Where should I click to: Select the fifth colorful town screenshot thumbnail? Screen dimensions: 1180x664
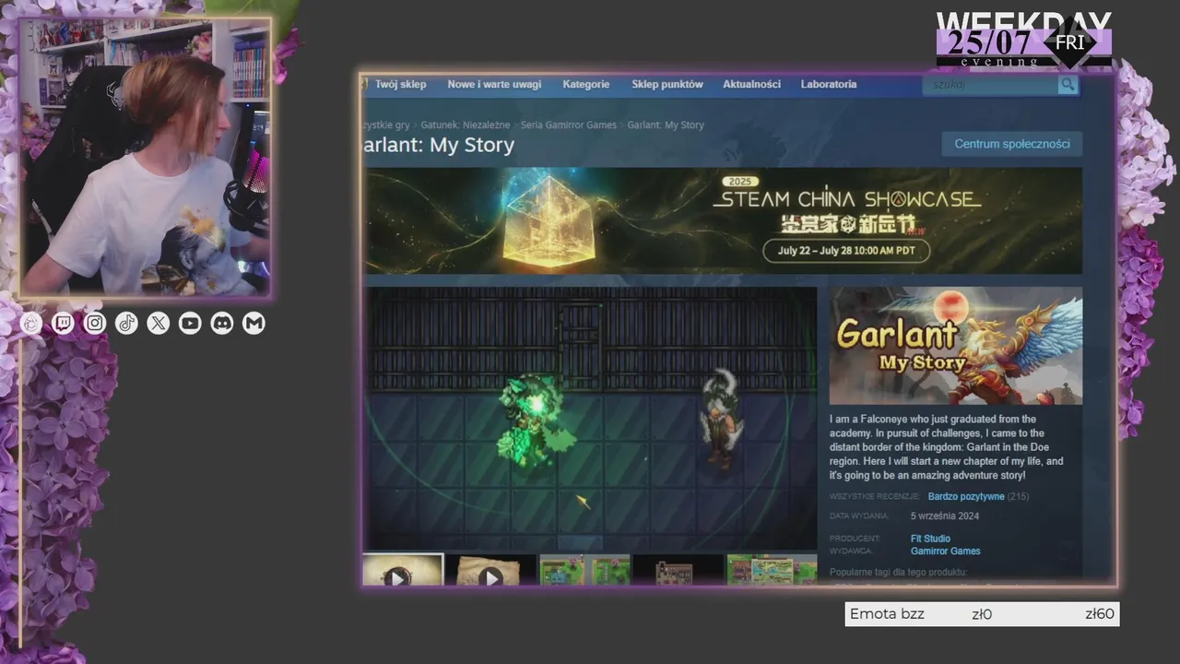[x=772, y=570]
